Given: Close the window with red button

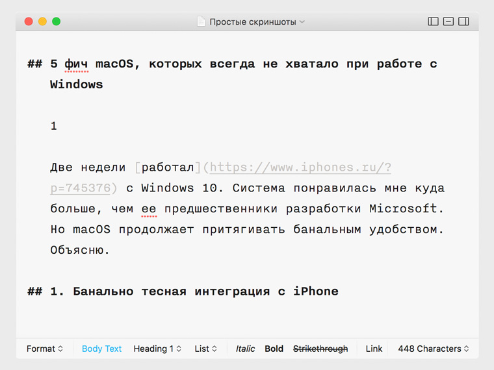Looking at the screenshot, I should 29,21.
